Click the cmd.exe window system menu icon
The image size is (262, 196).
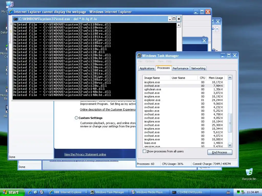16,19
